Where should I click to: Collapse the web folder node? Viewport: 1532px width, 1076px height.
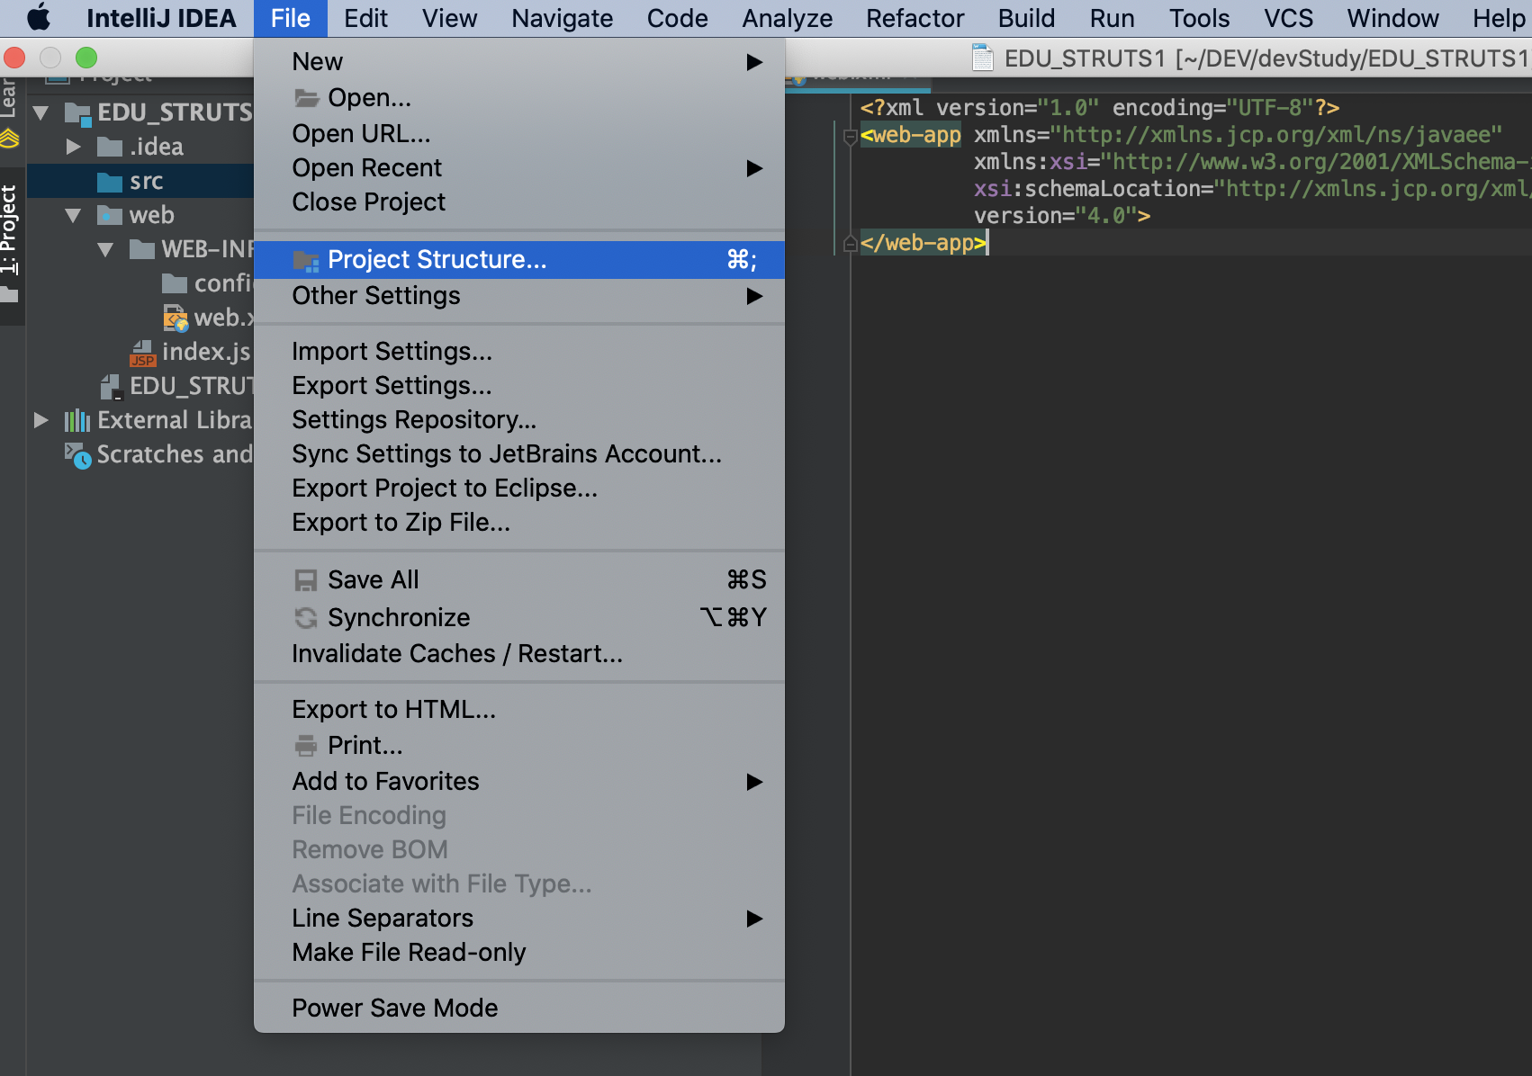coord(74,216)
